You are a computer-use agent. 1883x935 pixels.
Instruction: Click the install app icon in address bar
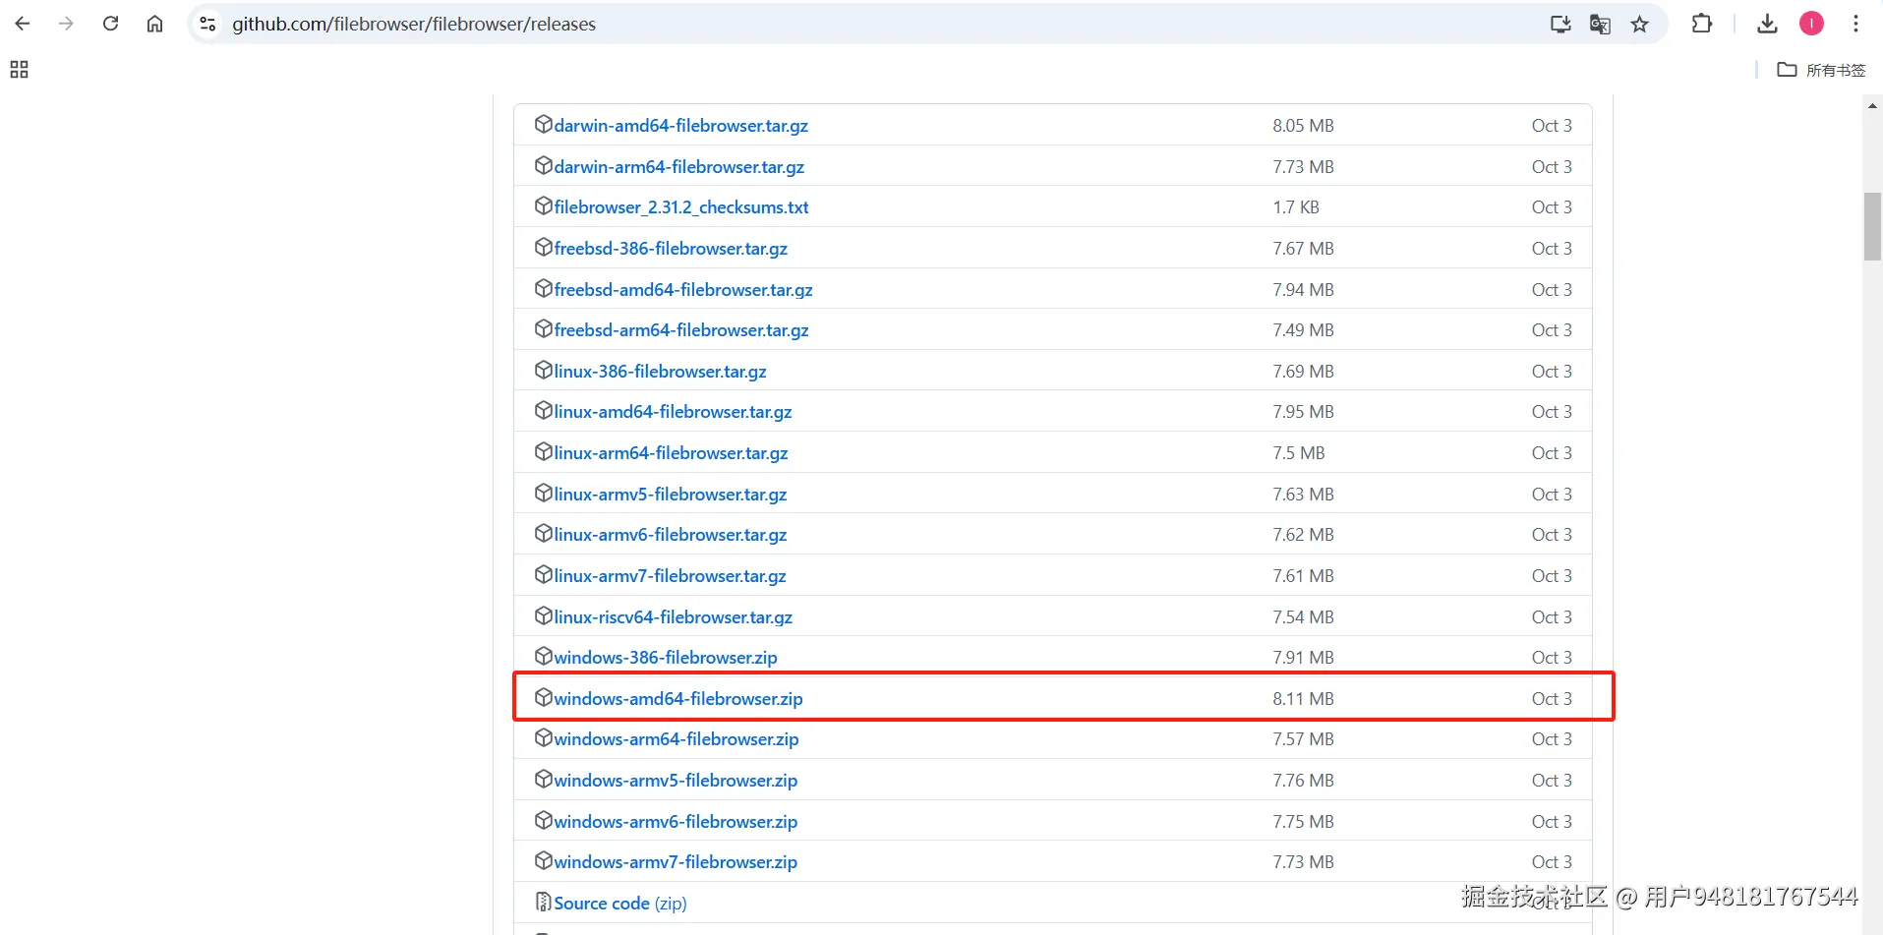coord(1560,24)
